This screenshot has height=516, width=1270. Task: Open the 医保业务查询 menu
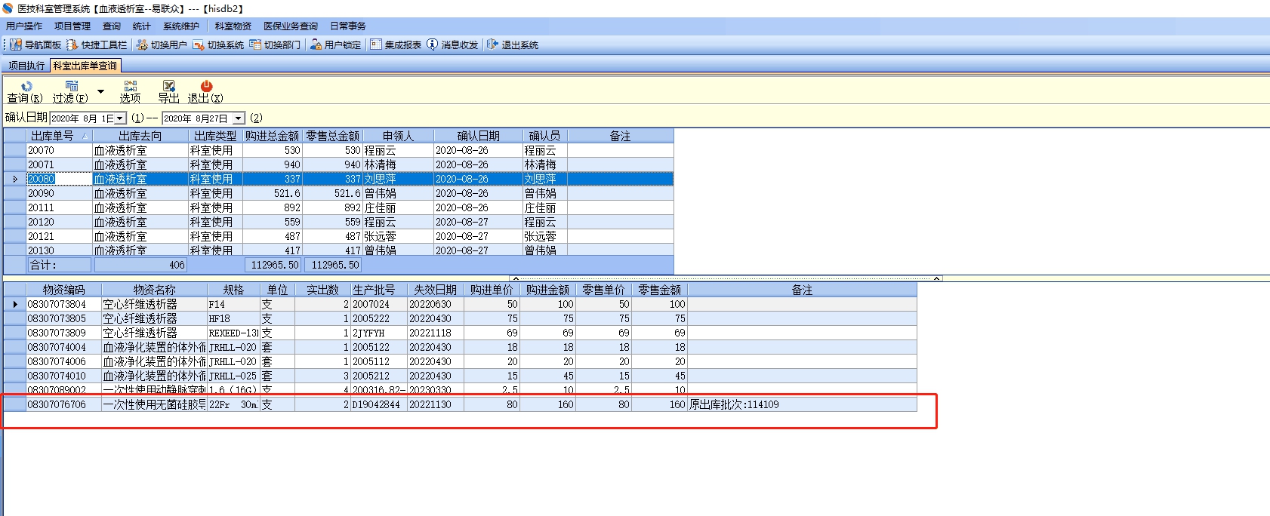pyautogui.click(x=291, y=26)
